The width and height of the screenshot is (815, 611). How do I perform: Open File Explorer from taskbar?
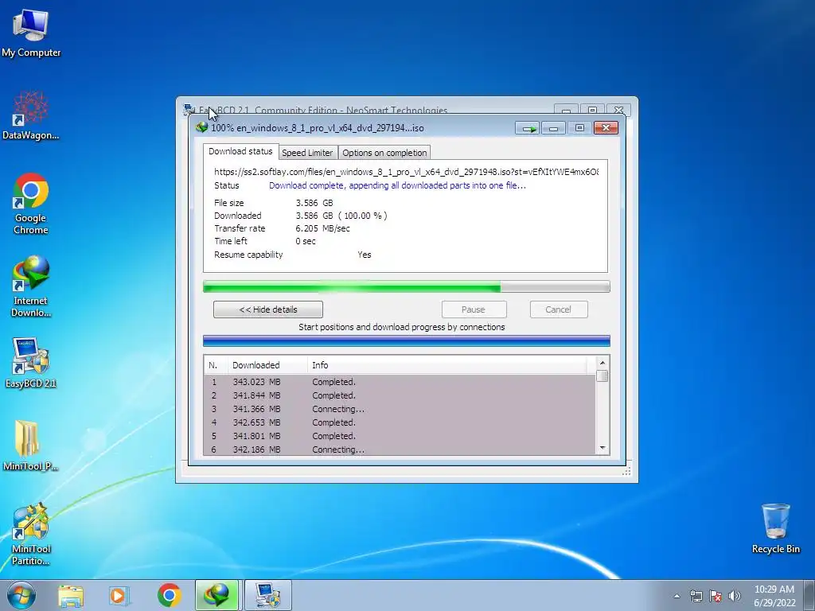click(70, 595)
